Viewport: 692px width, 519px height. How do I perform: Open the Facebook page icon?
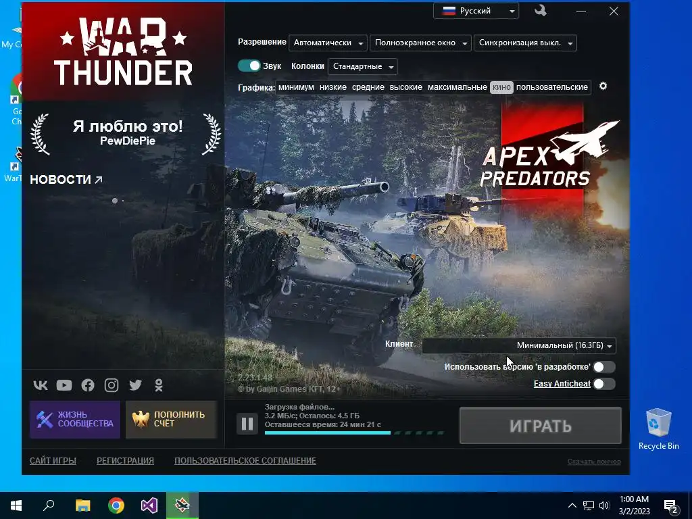coord(88,385)
